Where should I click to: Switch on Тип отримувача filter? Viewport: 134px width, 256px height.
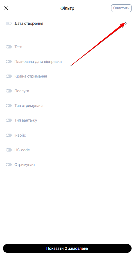click(9, 106)
